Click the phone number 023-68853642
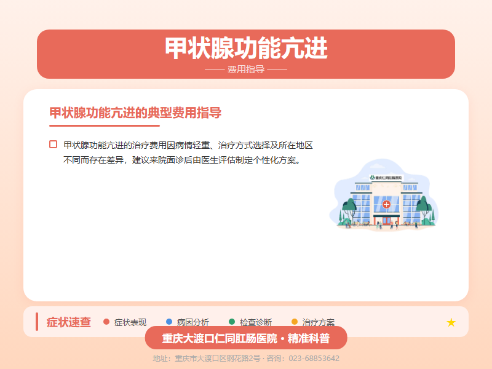 [x=314, y=359]
